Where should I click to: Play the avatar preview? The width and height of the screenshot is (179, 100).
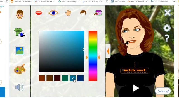136,88
